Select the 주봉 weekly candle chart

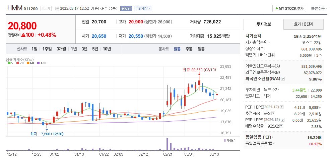(x=189, y=49)
